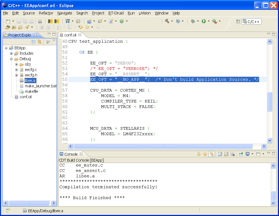Select libee.a in Project Explorer
279x216 pixels.
[30, 81]
